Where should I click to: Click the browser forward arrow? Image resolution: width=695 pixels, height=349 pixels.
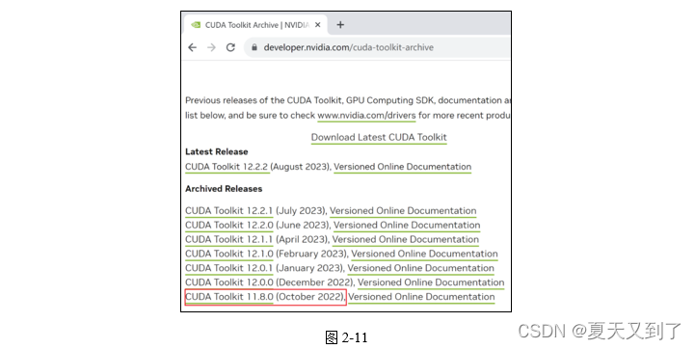point(211,47)
